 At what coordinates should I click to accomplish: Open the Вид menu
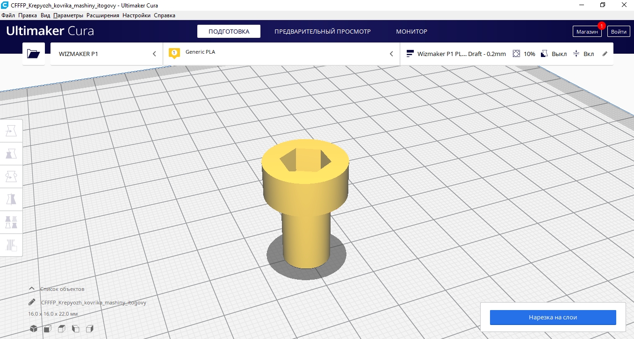point(45,15)
